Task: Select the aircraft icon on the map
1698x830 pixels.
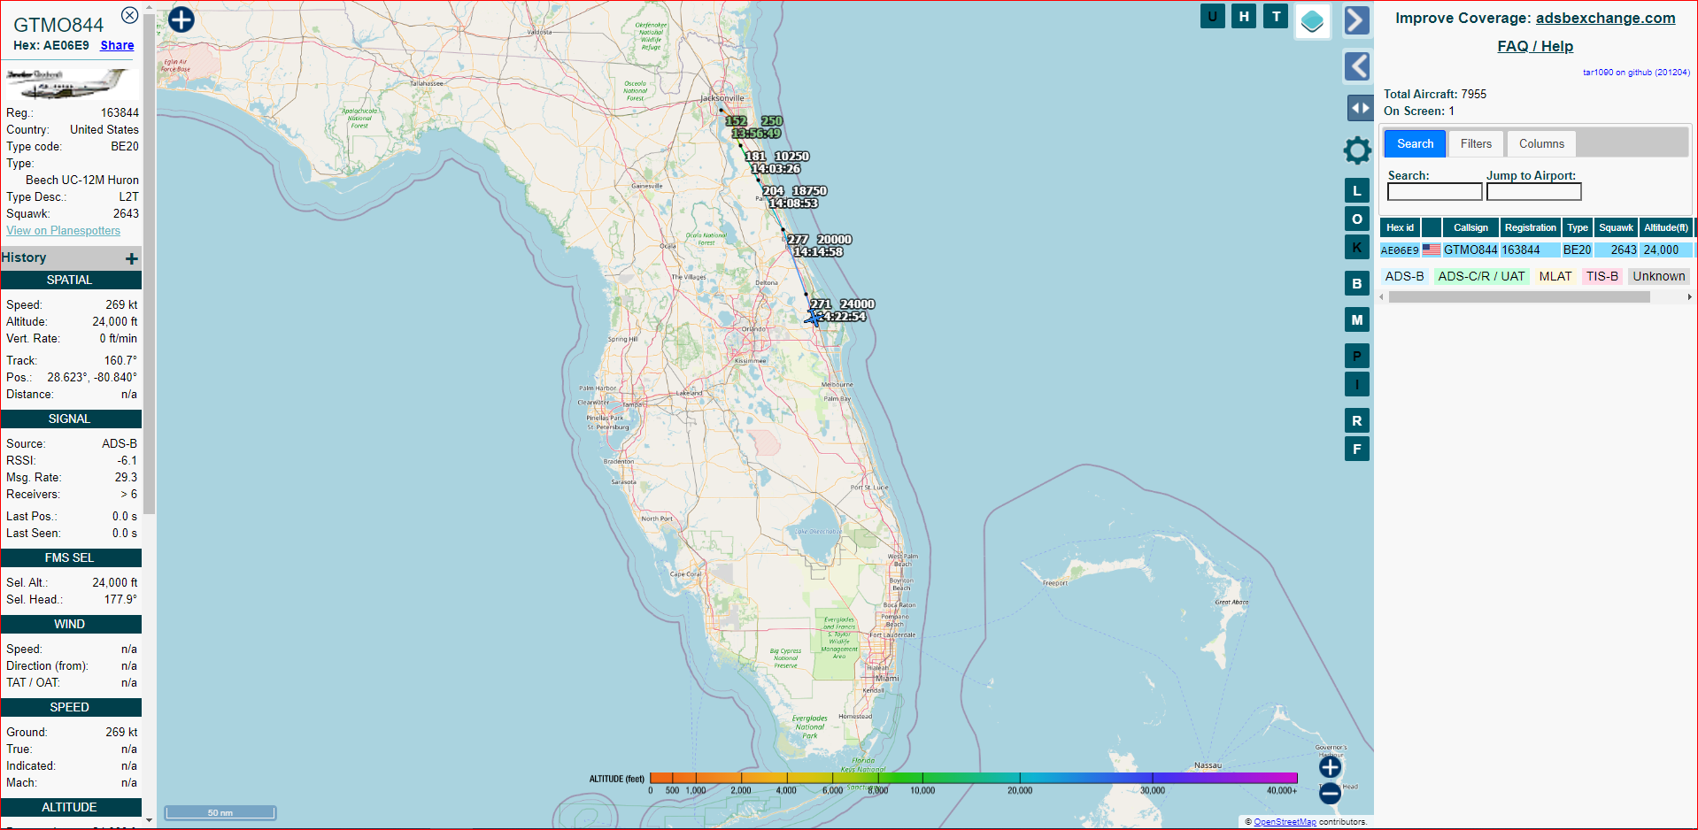Action: (814, 317)
